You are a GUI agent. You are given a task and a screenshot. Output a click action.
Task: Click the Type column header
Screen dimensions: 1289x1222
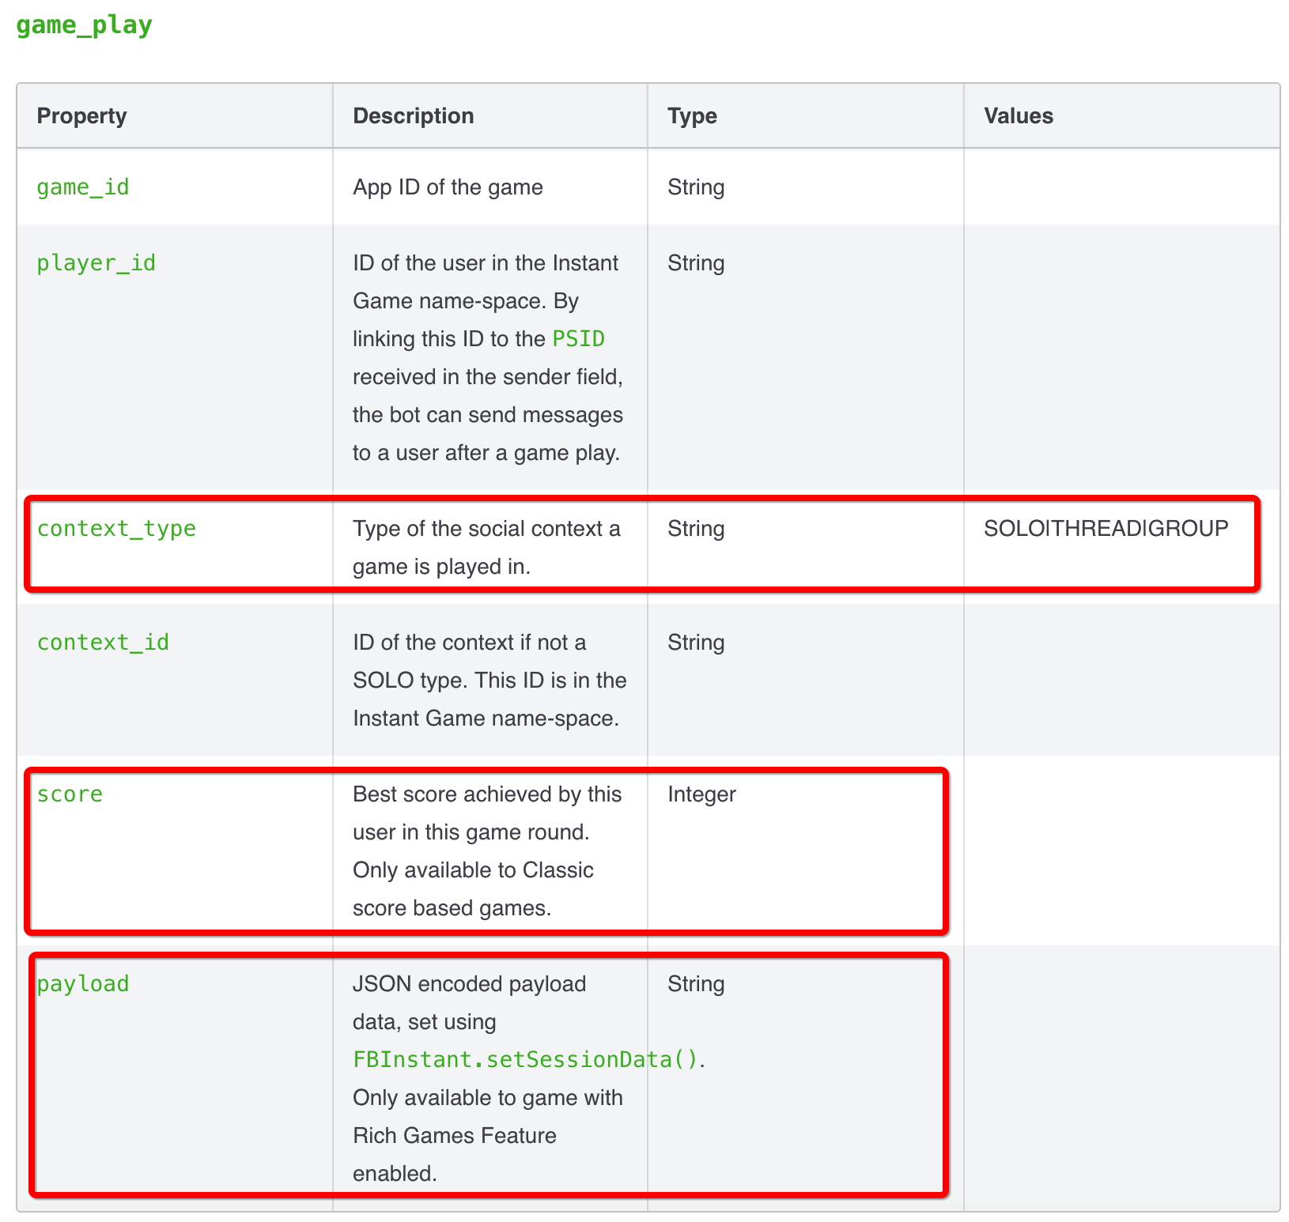click(x=692, y=116)
